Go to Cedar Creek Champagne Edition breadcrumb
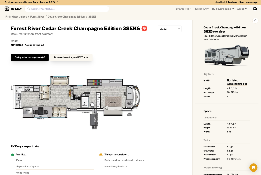Screen dimensions: 261x175 click(66, 17)
